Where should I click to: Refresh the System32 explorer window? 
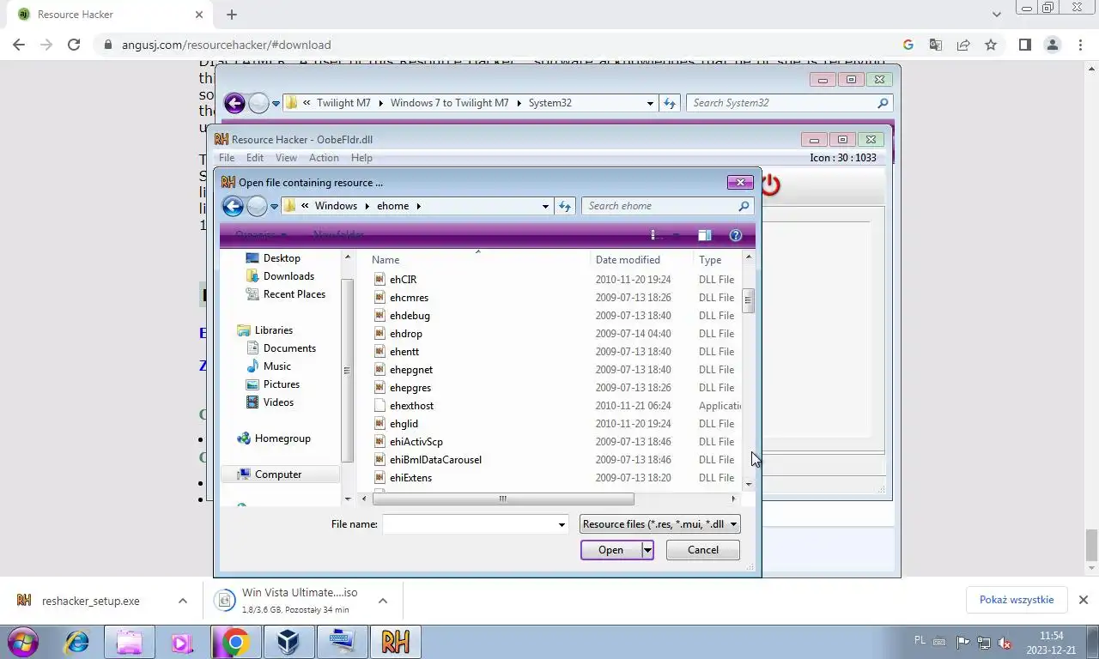click(x=670, y=103)
